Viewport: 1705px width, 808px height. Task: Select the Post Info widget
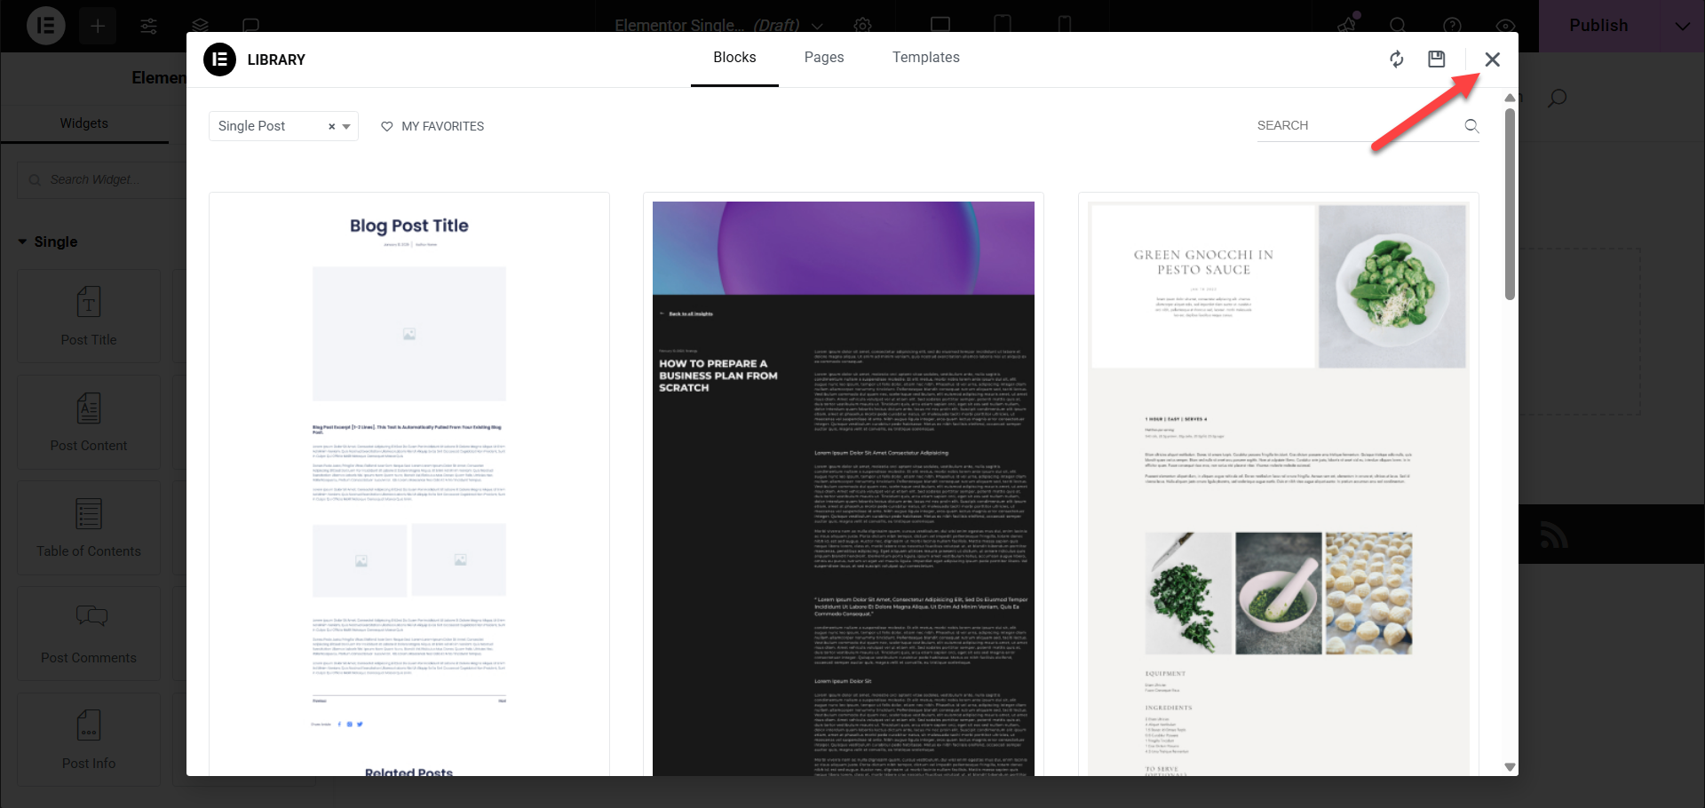[x=89, y=739]
